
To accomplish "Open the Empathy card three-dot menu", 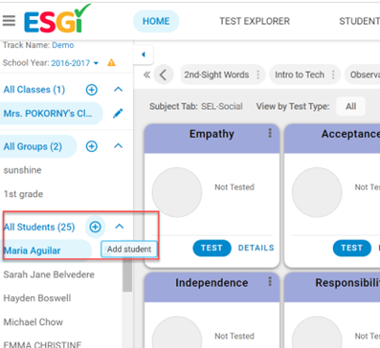I will [270, 133].
